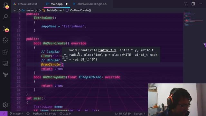Click the '// limpiar' comment on line 15
Viewport: 206px width, 116px height.
(51, 52)
